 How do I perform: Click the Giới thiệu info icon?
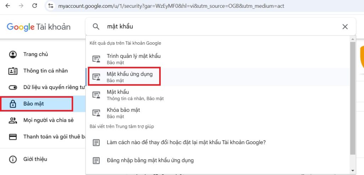click(13, 159)
